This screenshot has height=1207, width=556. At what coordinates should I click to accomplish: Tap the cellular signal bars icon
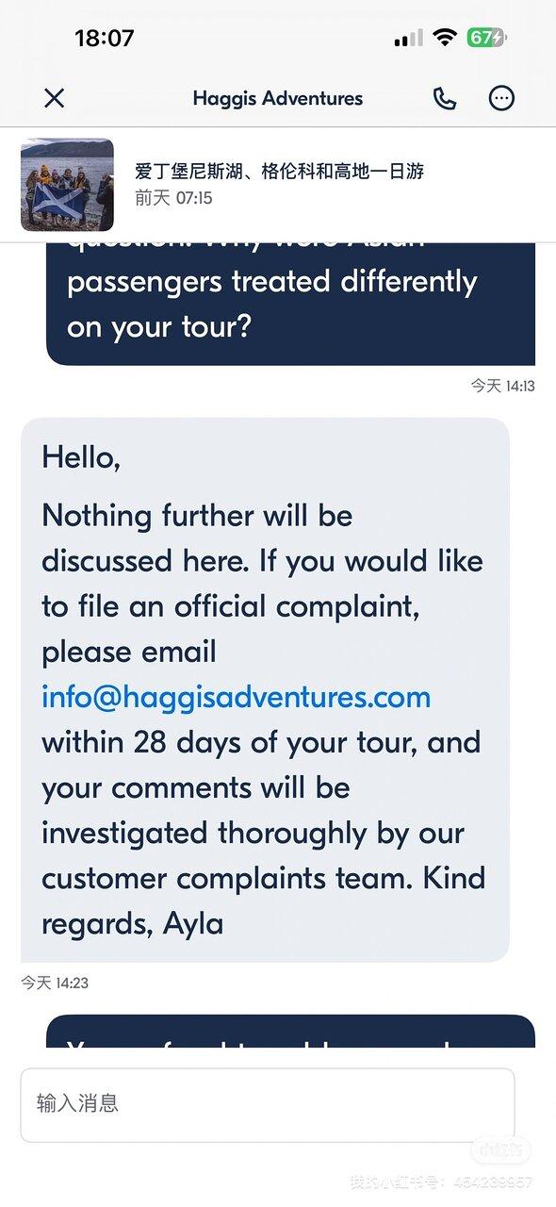tap(408, 39)
